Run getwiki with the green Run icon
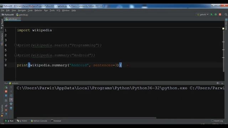 pos(212,15)
